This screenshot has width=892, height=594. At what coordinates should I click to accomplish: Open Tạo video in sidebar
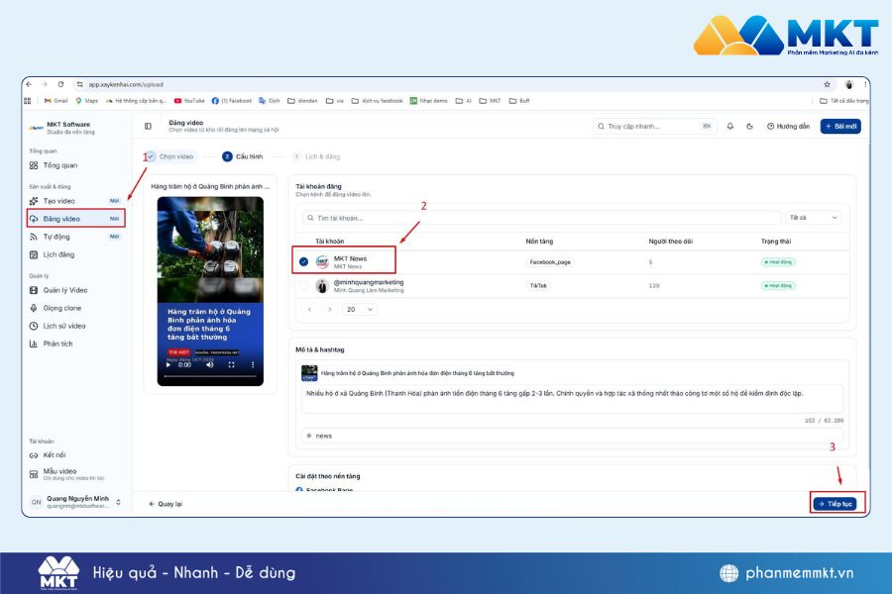(x=74, y=201)
